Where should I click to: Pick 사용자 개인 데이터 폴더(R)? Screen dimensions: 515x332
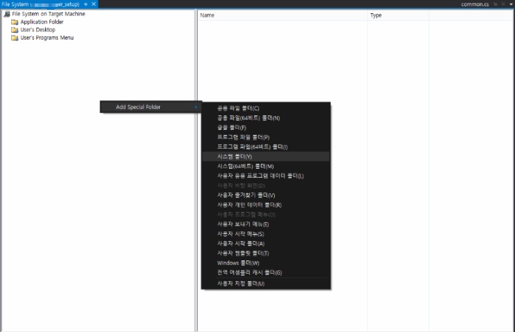point(266,205)
